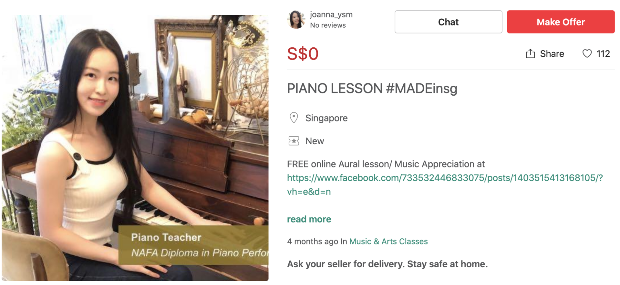Click the location pin icon
The image size is (620, 285).
(x=294, y=118)
